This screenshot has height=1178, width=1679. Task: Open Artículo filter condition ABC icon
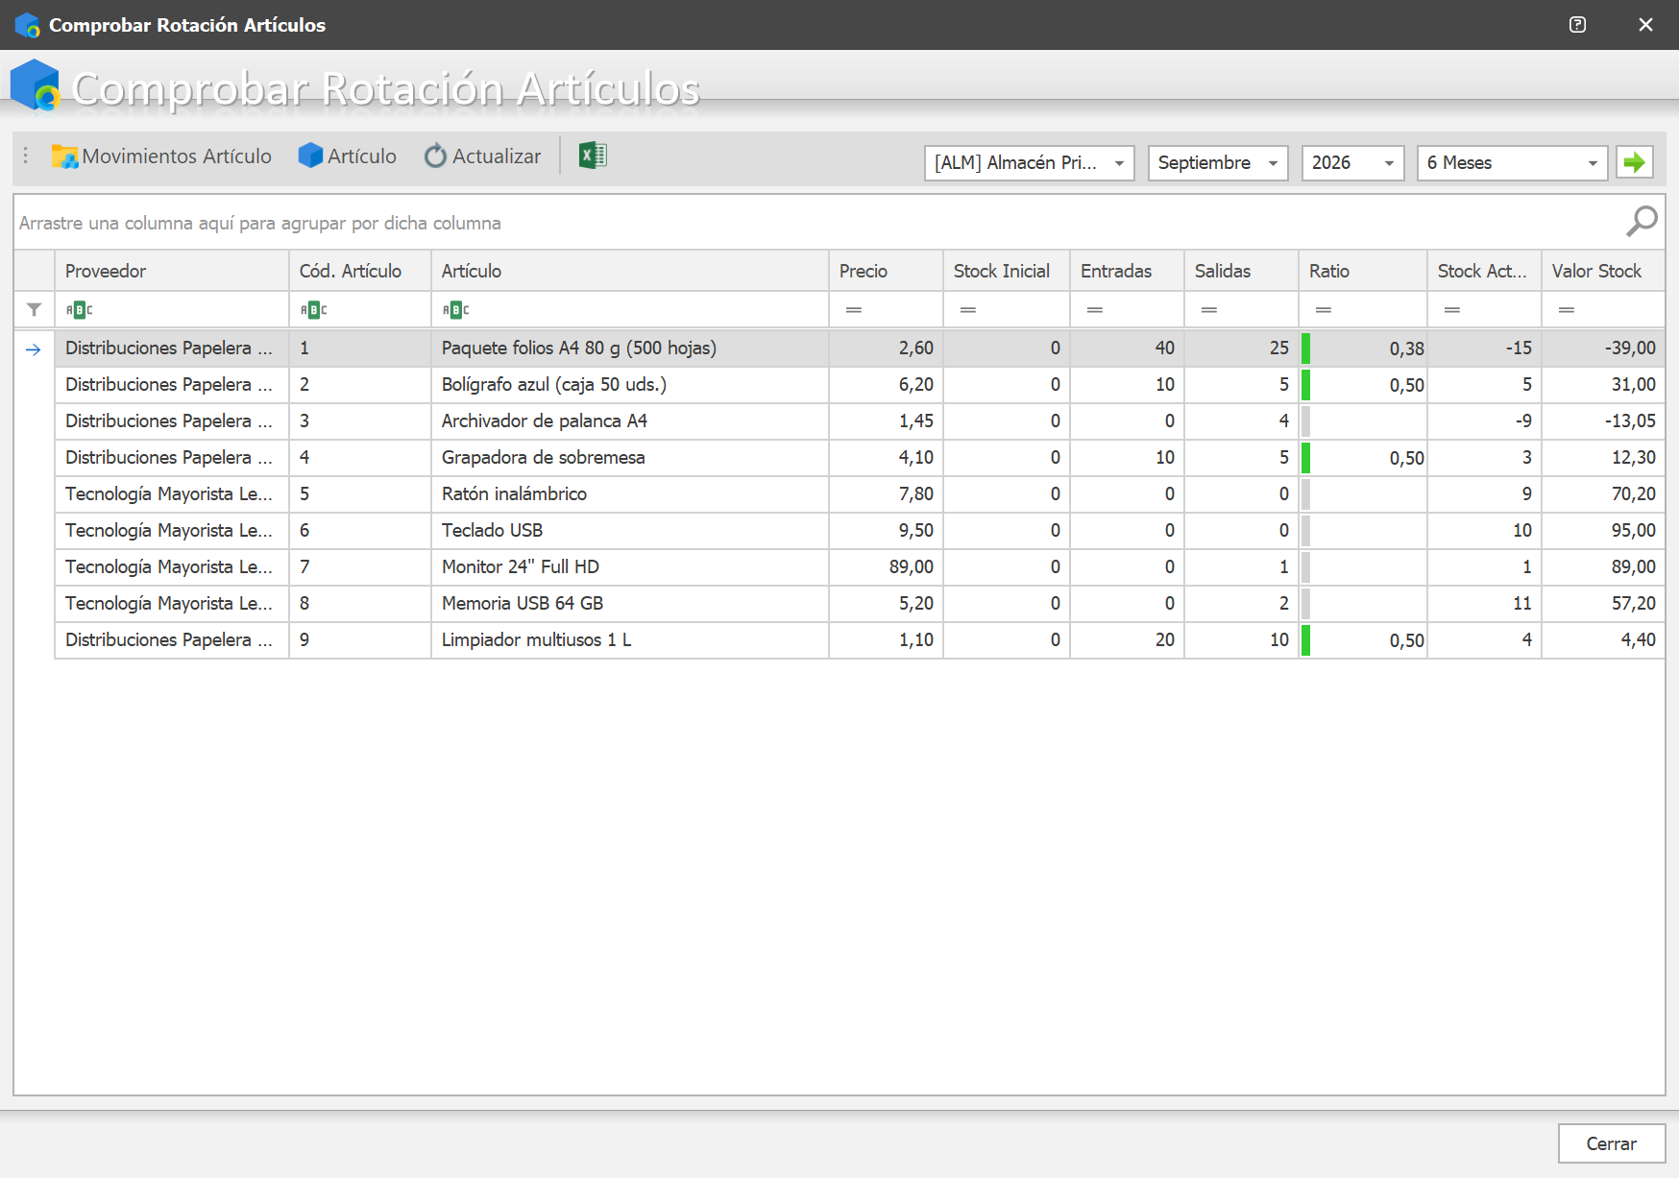click(x=455, y=310)
